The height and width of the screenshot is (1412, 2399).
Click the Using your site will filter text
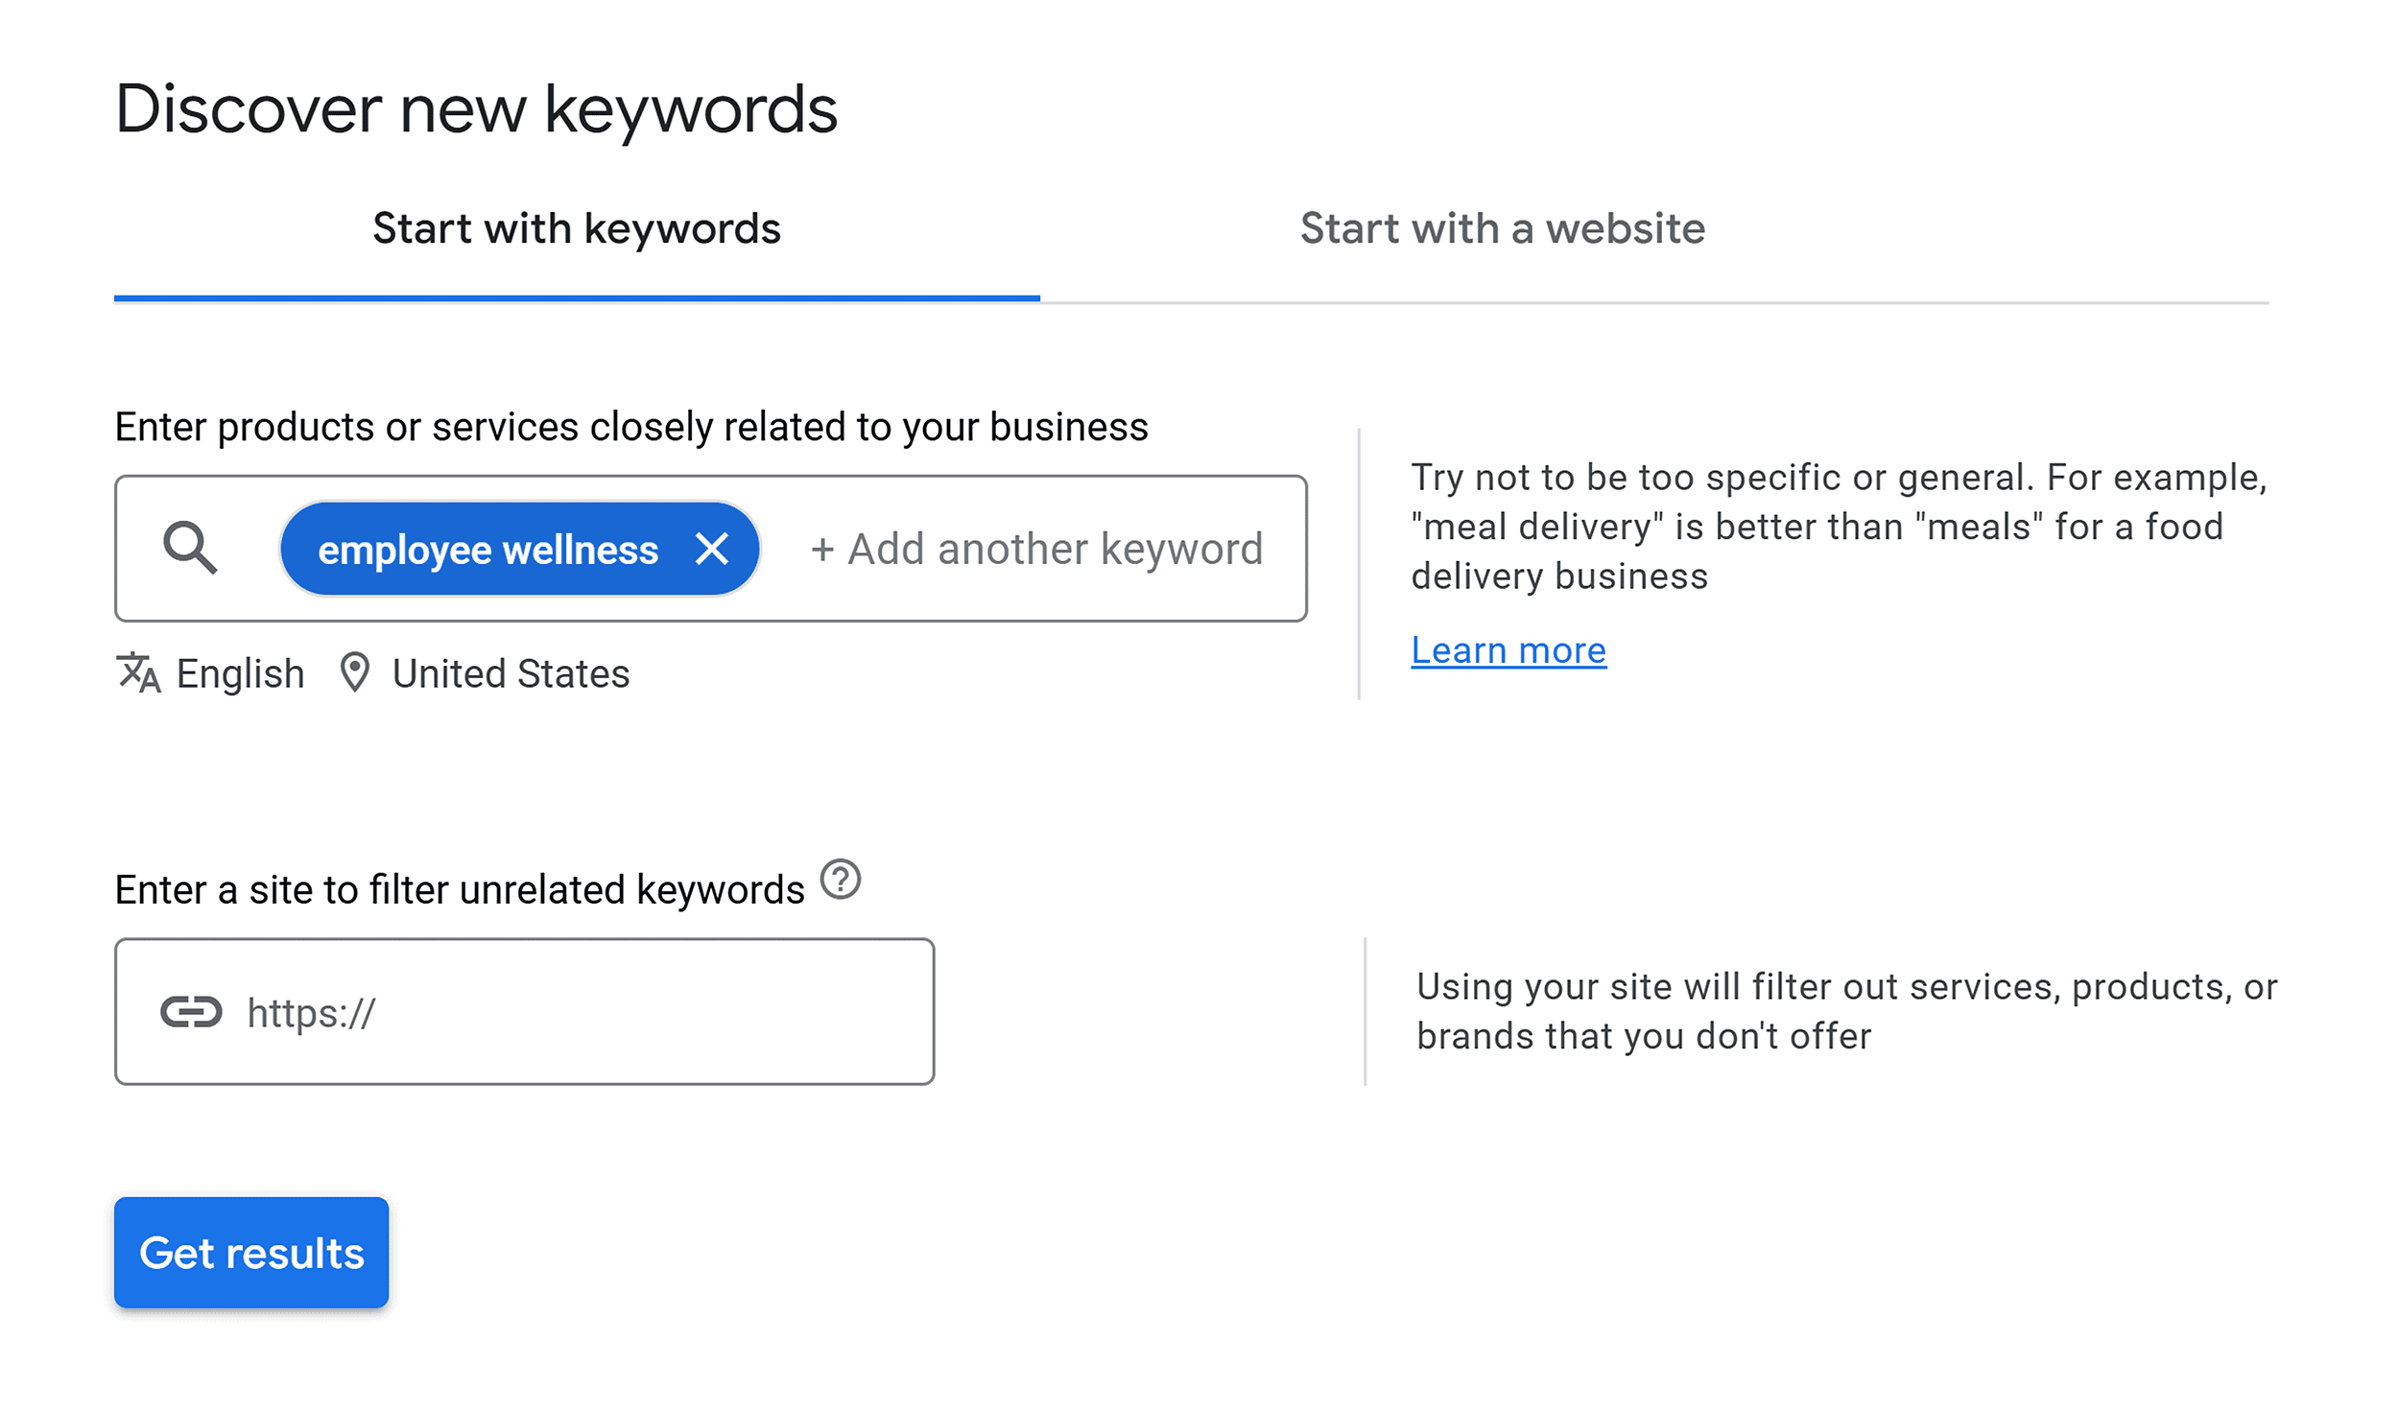pyautogui.click(x=1846, y=1012)
